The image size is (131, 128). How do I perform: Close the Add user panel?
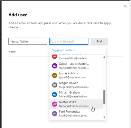tap(125, 6)
